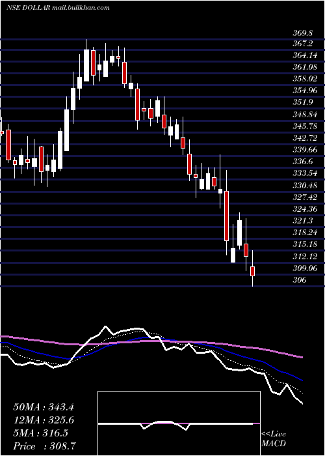The image size is (325, 456).
Task: Select the 336.6 price axis label
Action: point(303,162)
